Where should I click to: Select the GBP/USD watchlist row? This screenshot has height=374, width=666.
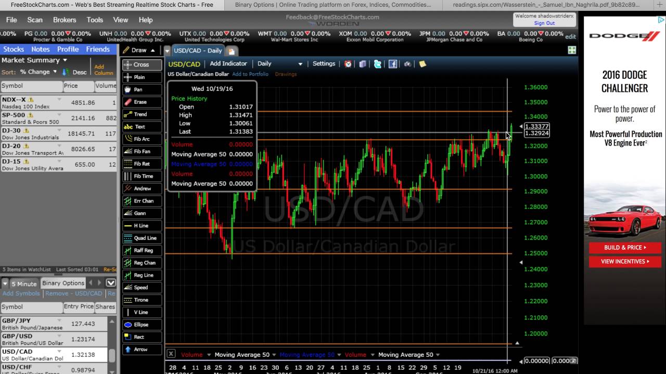(54, 339)
